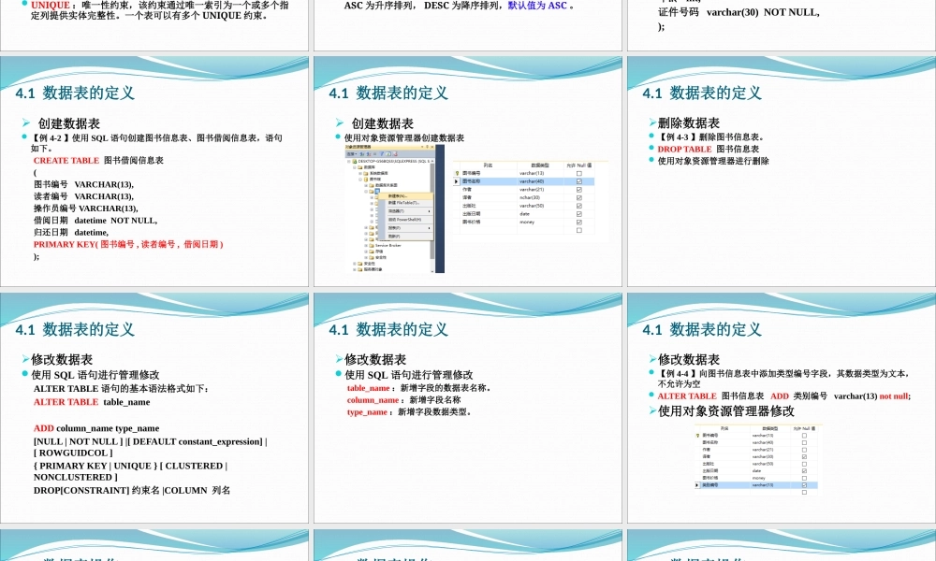Click the line "操作员编号 VARCHAR(13),"
The height and width of the screenshot is (561, 936).
(x=86, y=209)
